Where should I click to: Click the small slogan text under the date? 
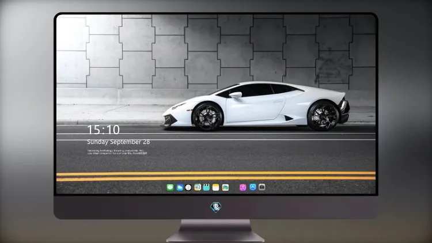(118, 152)
